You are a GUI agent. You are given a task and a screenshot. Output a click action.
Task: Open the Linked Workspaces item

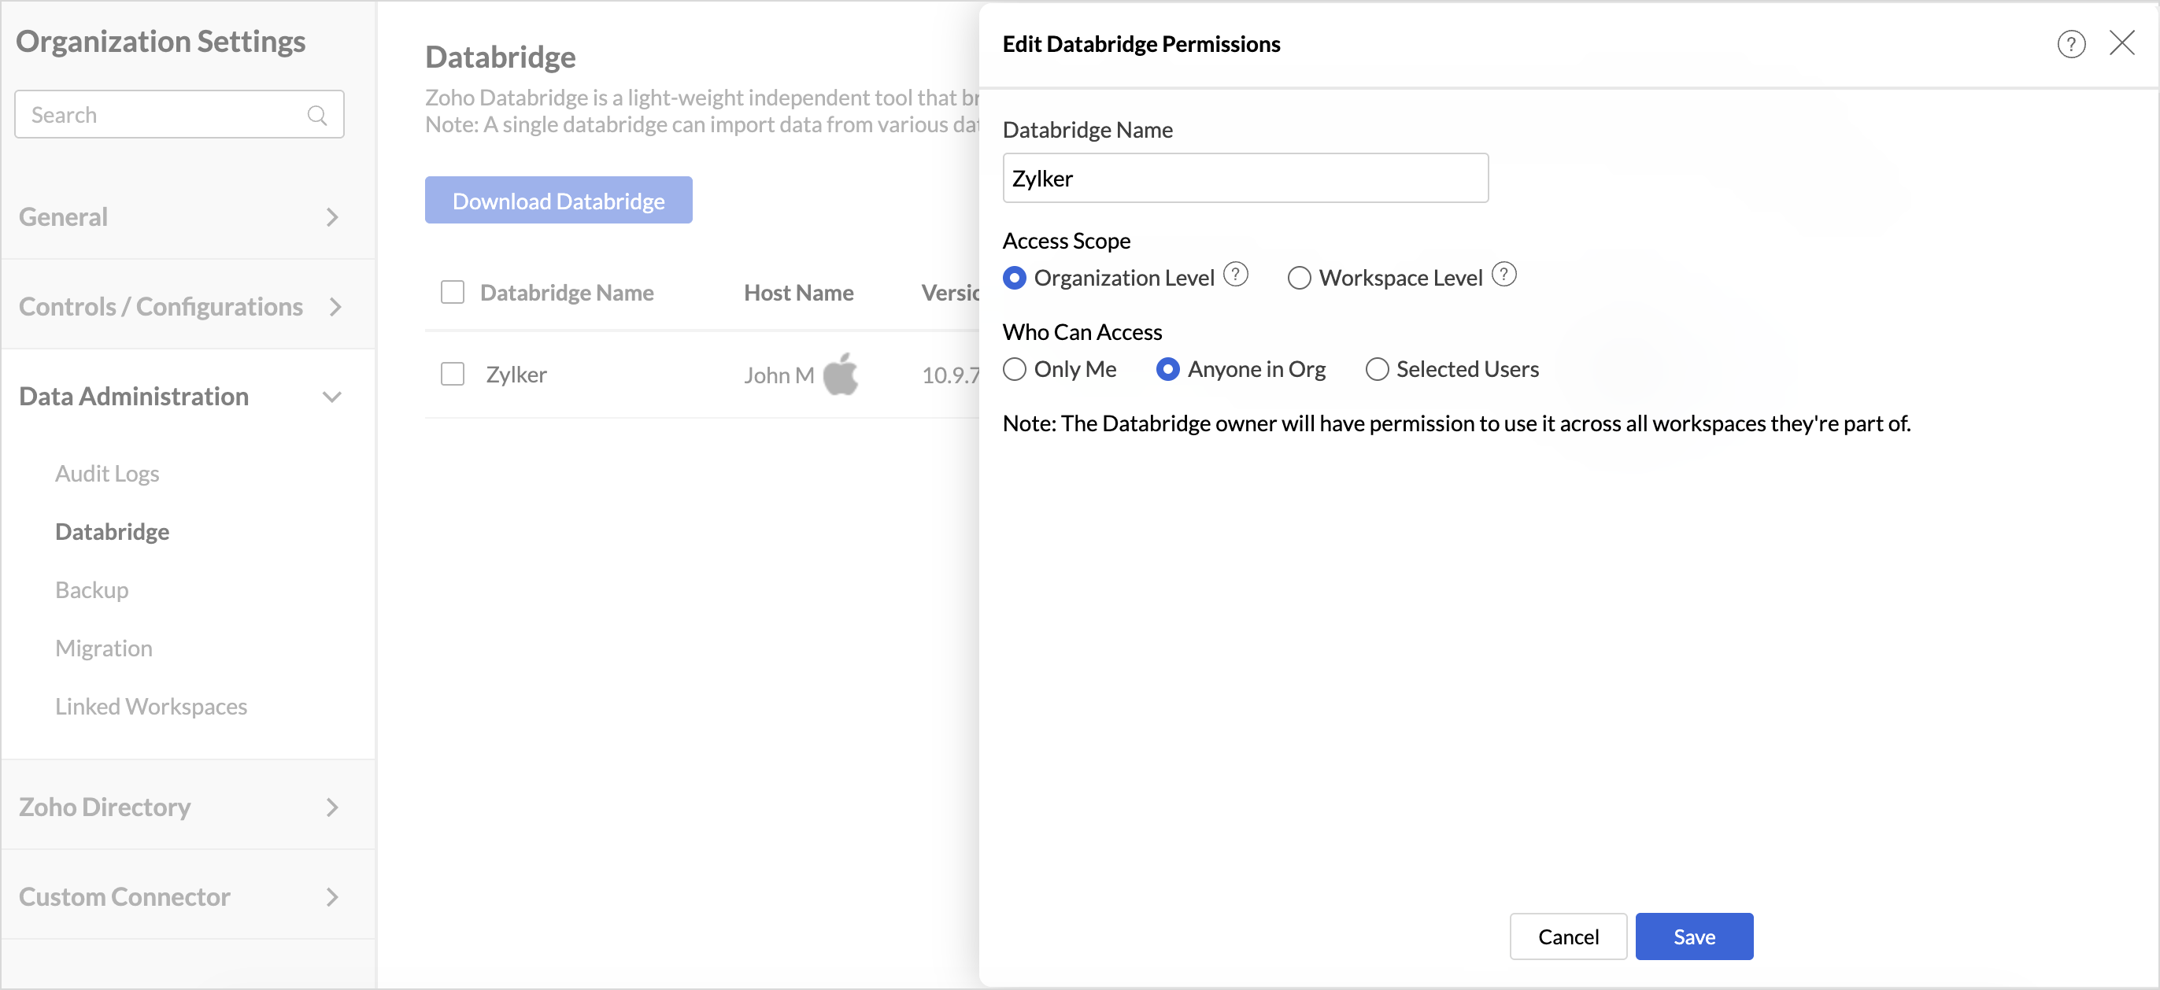(x=151, y=707)
